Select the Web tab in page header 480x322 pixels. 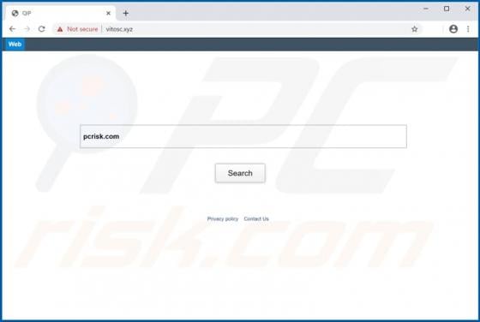coord(15,44)
